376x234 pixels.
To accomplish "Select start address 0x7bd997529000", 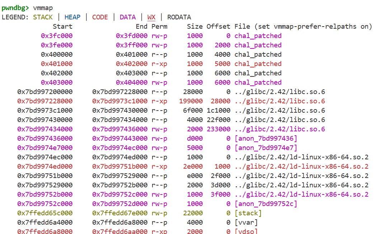I will click(45, 185).
